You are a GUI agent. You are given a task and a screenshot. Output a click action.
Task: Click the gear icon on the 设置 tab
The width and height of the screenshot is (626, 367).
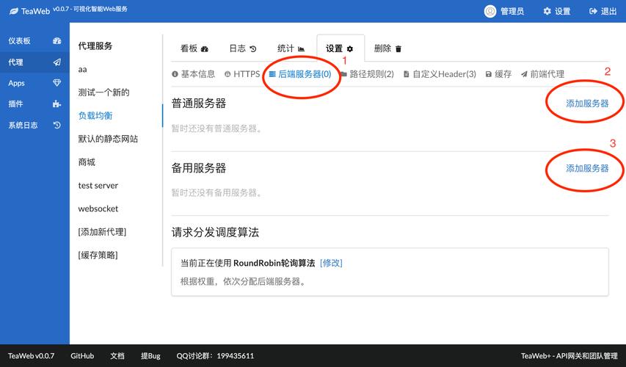point(350,48)
